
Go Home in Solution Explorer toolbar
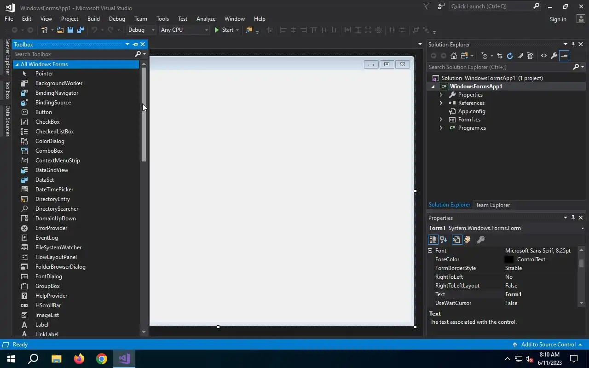pyautogui.click(x=454, y=56)
